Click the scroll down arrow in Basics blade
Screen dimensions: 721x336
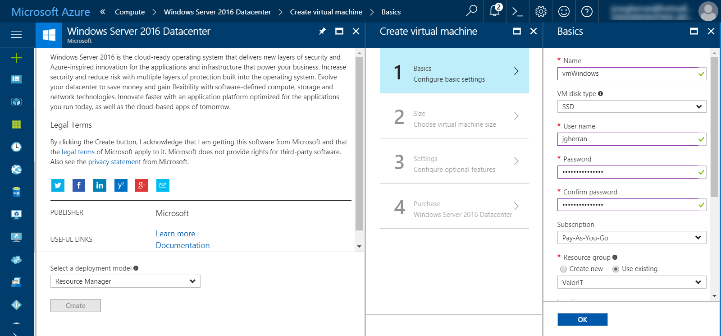pyautogui.click(x=714, y=296)
